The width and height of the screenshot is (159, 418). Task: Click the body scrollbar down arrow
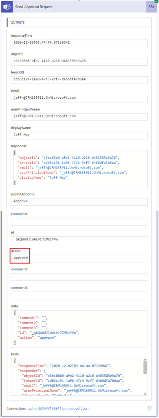tap(145, 394)
